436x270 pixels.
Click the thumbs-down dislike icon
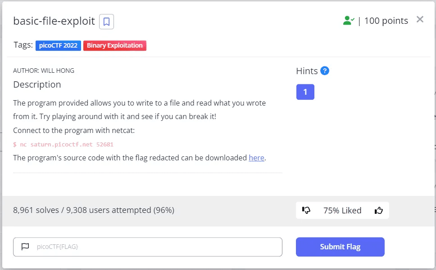coord(306,210)
